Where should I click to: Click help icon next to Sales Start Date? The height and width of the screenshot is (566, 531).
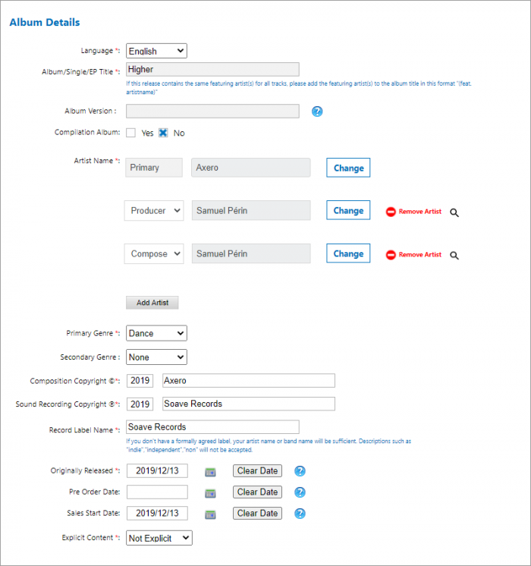click(300, 514)
